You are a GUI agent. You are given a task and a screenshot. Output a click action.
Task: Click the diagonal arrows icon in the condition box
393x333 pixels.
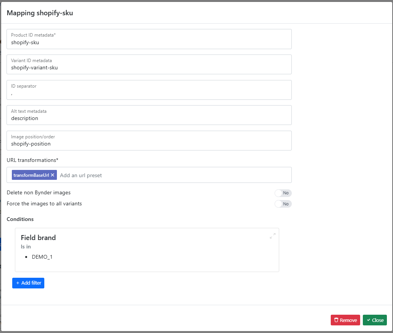[x=272, y=235]
